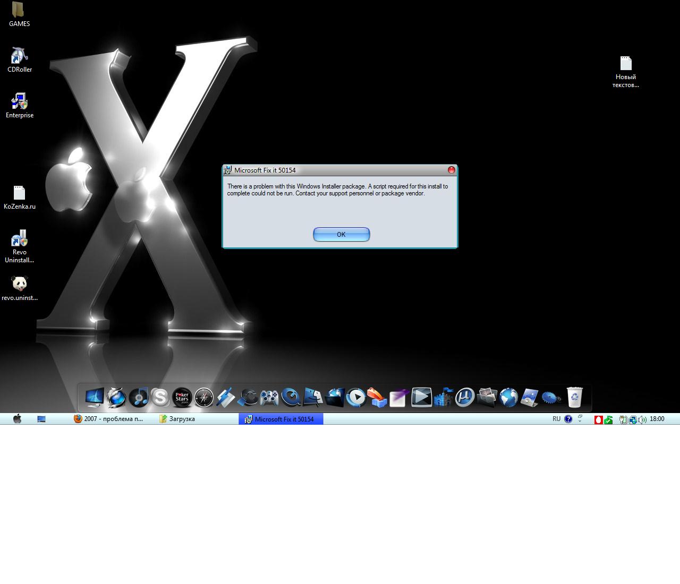Open the game controller icon in dock
The height and width of the screenshot is (584, 680).
[x=269, y=397]
